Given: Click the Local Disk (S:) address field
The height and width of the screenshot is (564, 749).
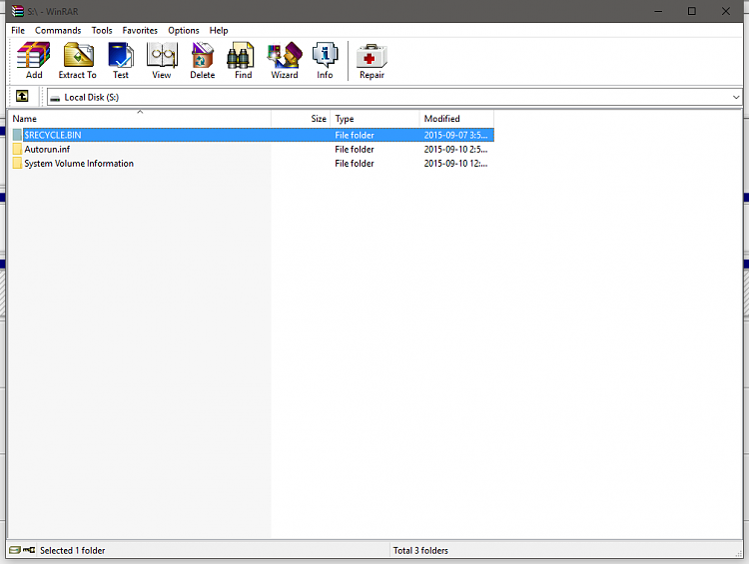Looking at the screenshot, I should 394,97.
